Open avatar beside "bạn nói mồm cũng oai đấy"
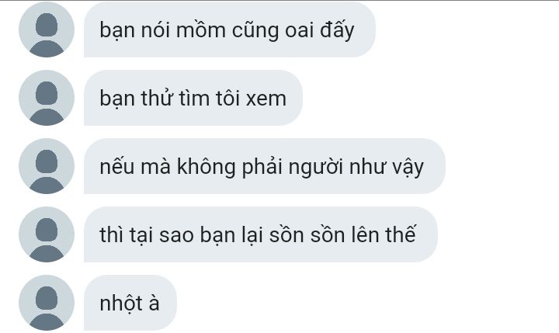The width and height of the screenshot is (559, 333). pos(47,29)
